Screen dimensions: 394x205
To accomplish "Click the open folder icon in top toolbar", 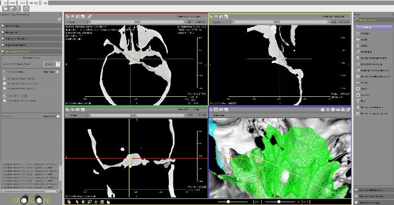I will coord(5,8).
